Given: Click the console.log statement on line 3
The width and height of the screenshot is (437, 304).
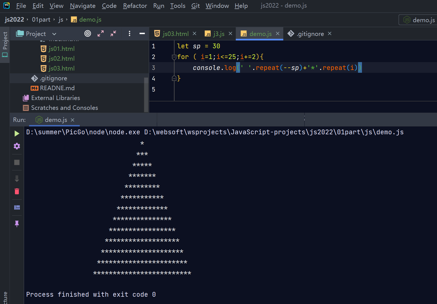Looking at the screenshot, I should [277, 68].
